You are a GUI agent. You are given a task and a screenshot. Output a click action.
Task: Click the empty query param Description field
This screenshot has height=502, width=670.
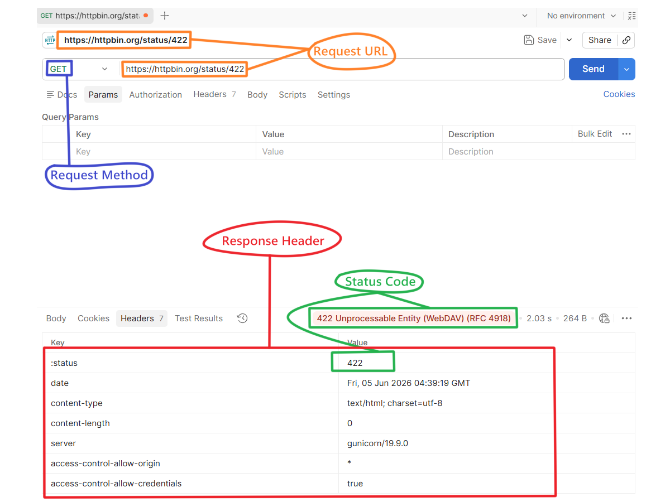[x=539, y=152]
